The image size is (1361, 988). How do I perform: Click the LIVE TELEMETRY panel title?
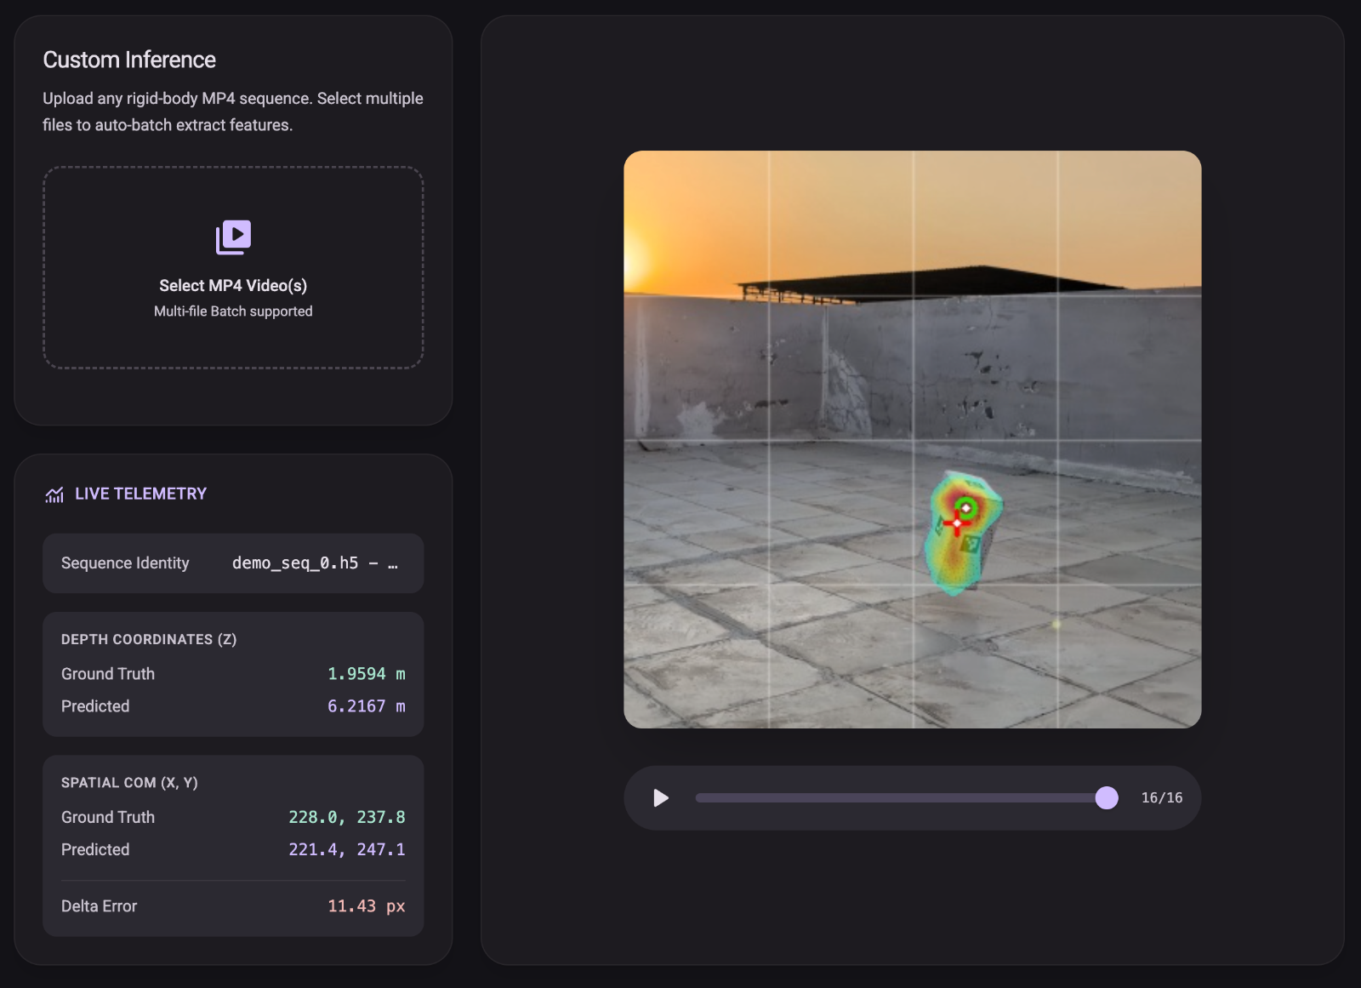(x=141, y=494)
